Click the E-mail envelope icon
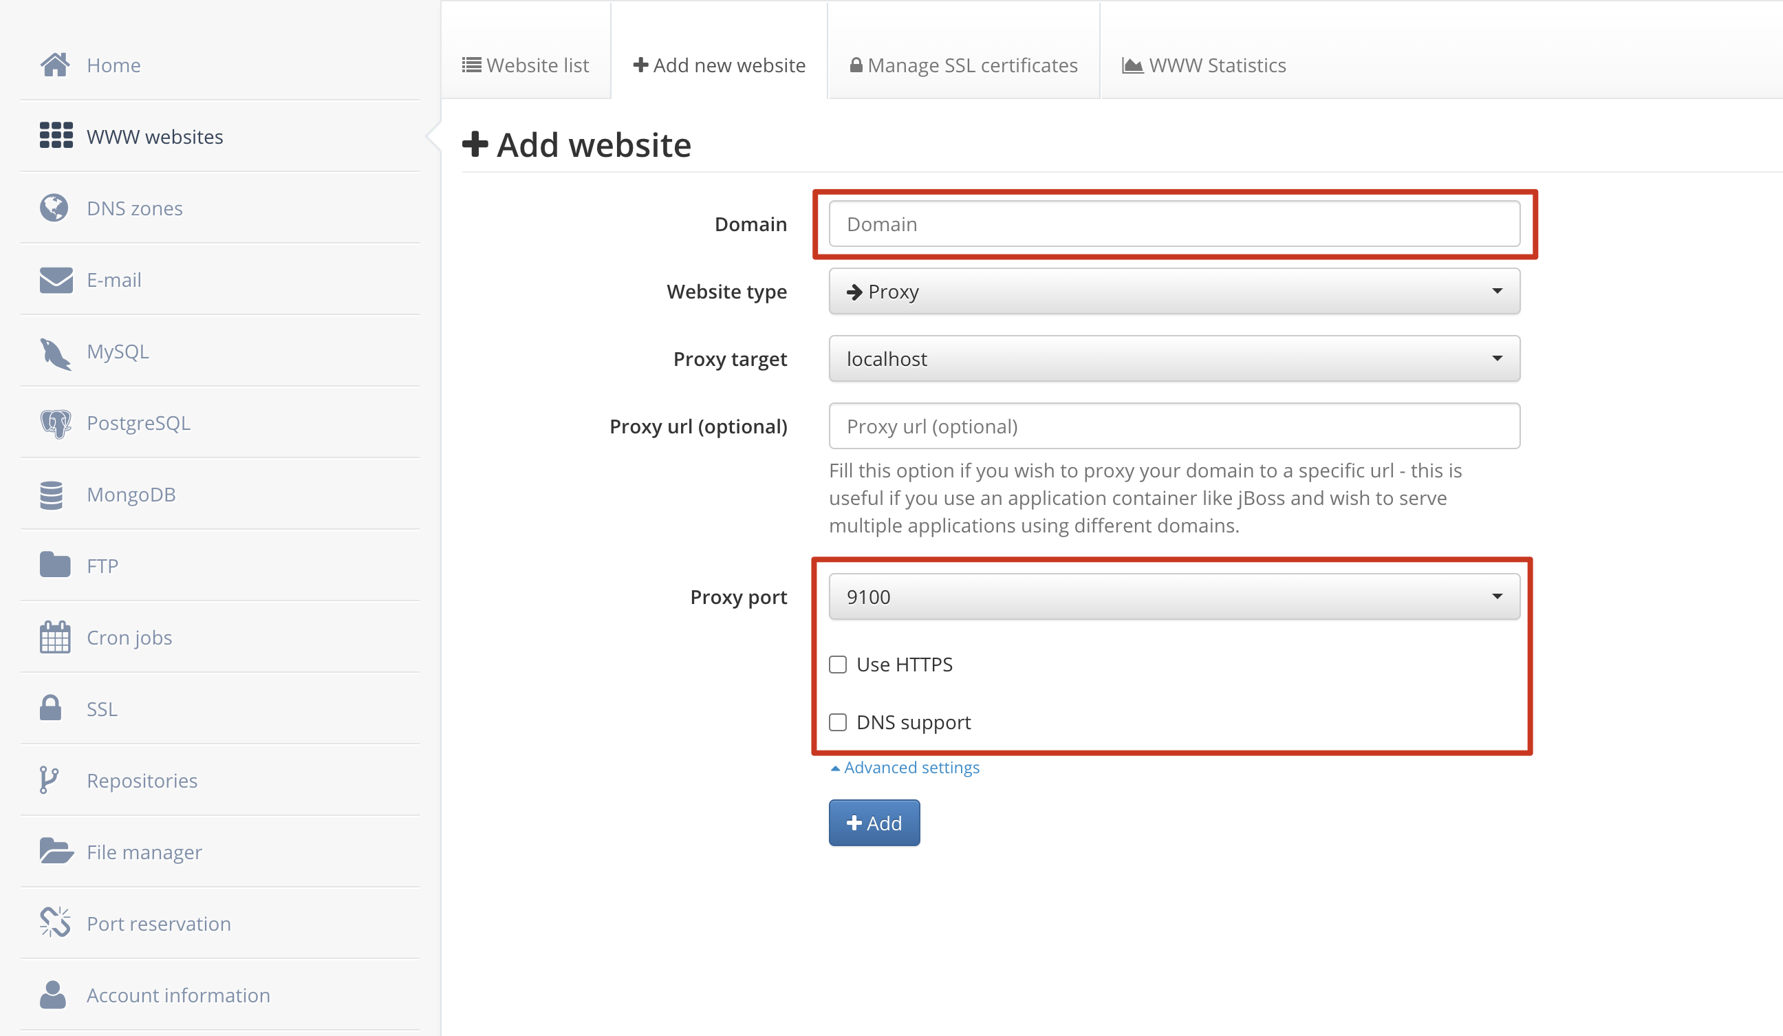1783x1036 pixels. [56, 280]
